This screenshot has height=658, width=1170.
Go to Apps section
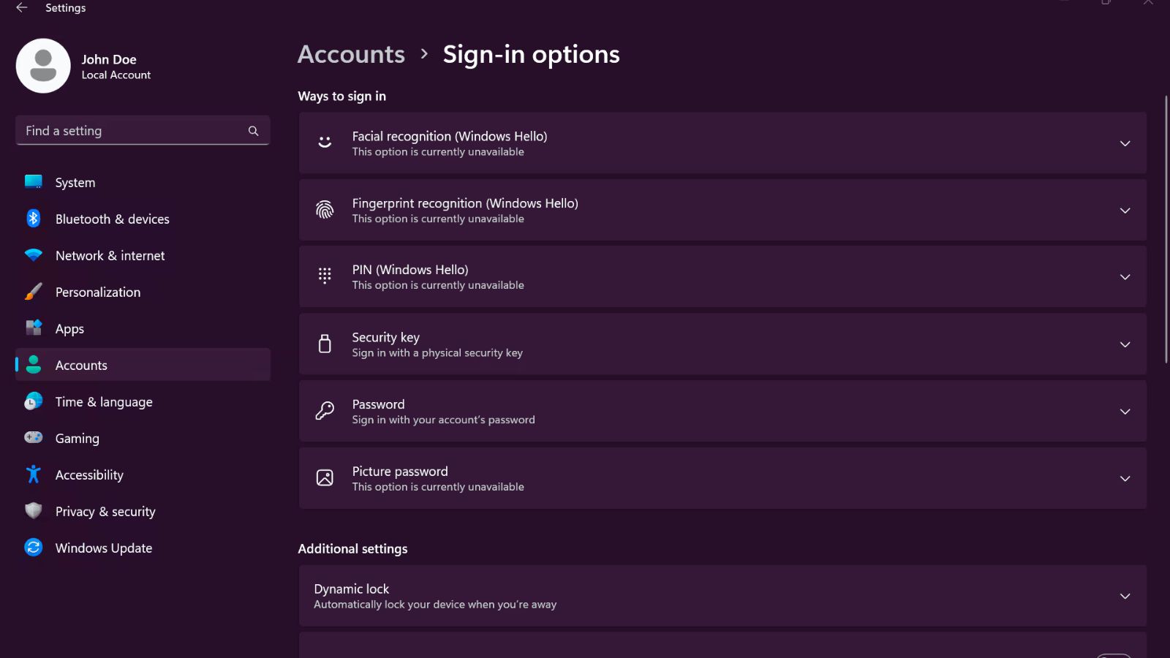pos(69,329)
